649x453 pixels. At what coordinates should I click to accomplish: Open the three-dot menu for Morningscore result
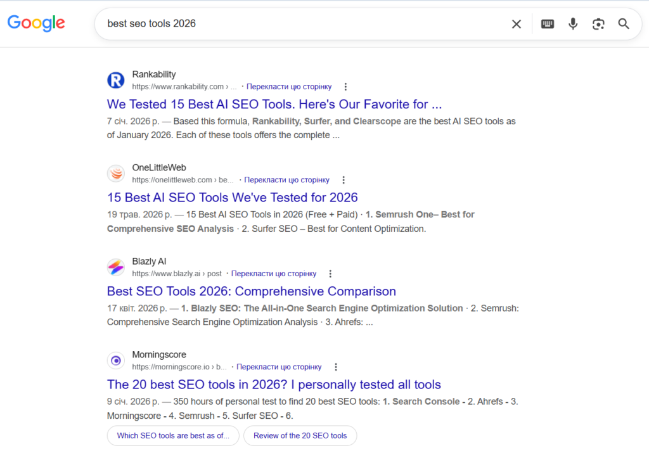coord(336,367)
